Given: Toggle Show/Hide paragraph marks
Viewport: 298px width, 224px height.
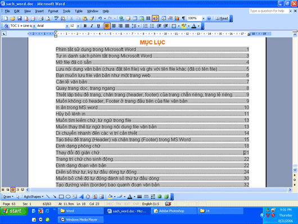Looking at the screenshot, I should coord(183,19).
